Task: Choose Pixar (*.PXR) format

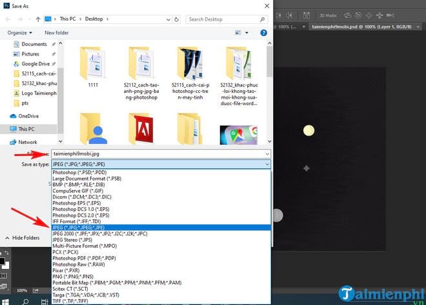Action: coord(161,271)
